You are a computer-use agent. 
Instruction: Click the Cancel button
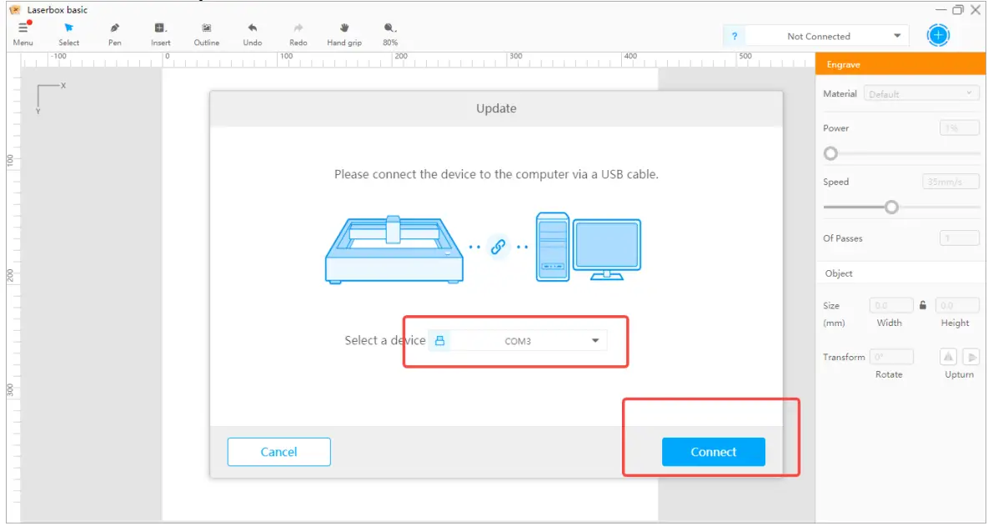tap(278, 452)
